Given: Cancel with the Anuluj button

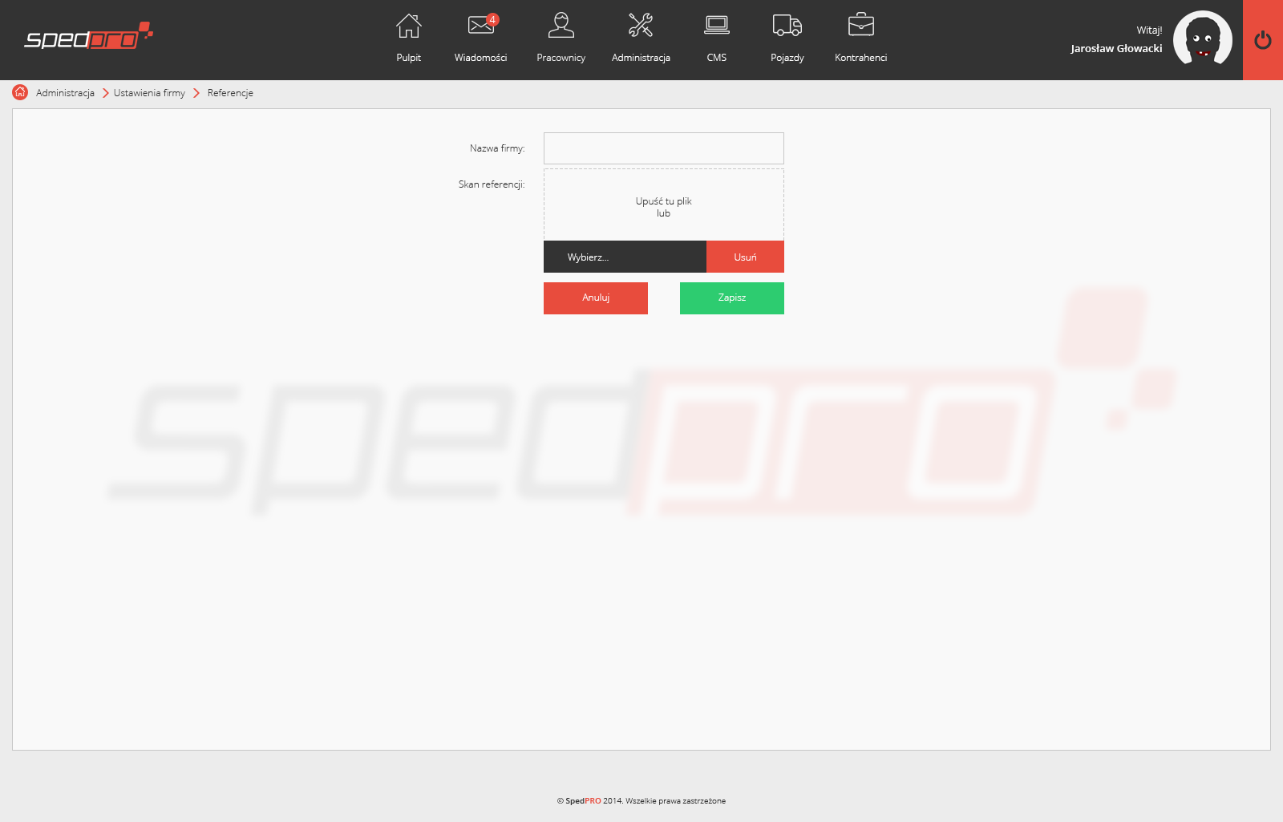Looking at the screenshot, I should click(x=595, y=298).
